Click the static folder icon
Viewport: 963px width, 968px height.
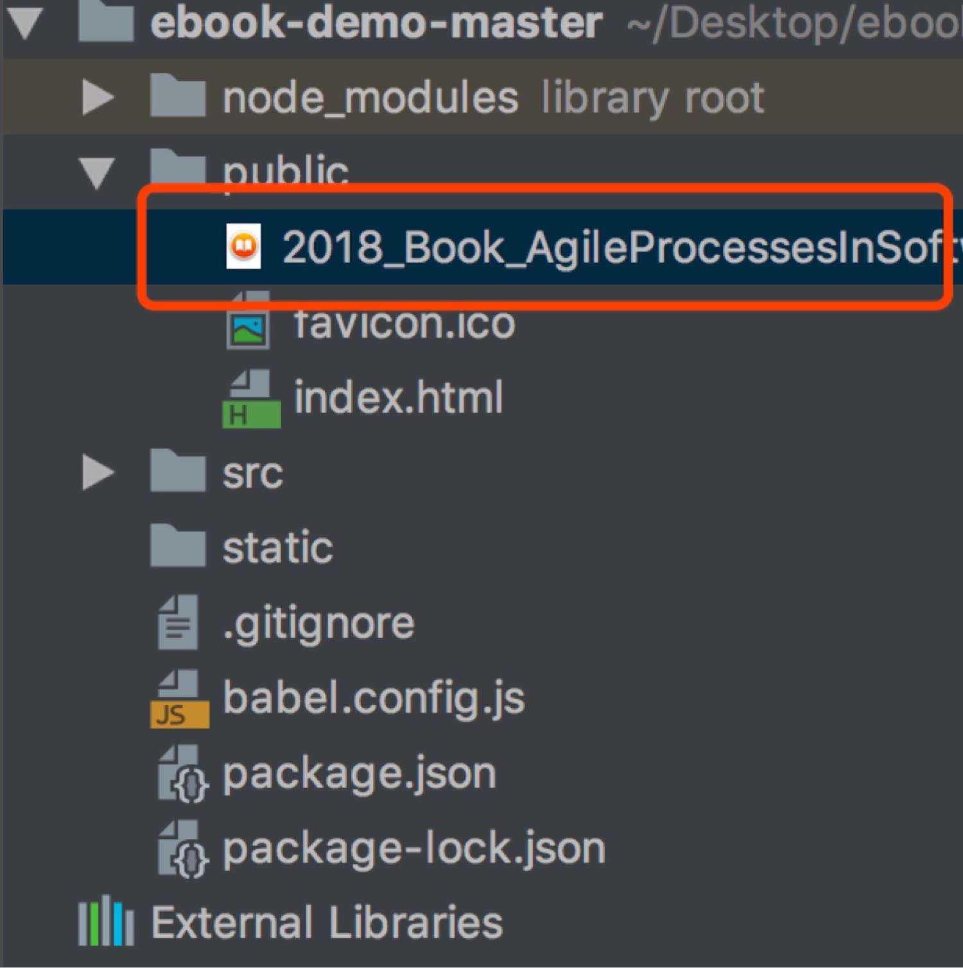(x=178, y=547)
